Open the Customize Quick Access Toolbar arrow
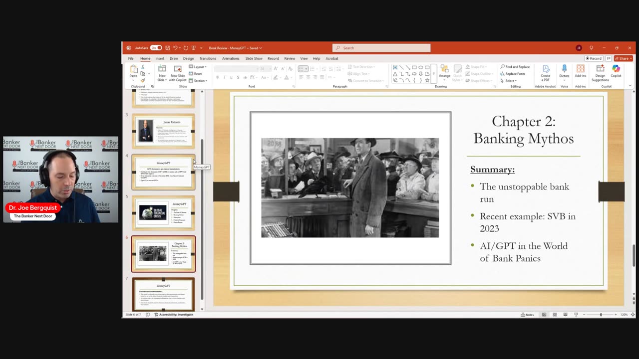The width and height of the screenshot is (639, 359). (201, 48)
